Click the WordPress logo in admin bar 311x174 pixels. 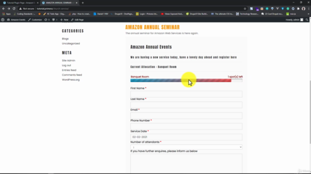pyautogui.click(x=3, y=20)
